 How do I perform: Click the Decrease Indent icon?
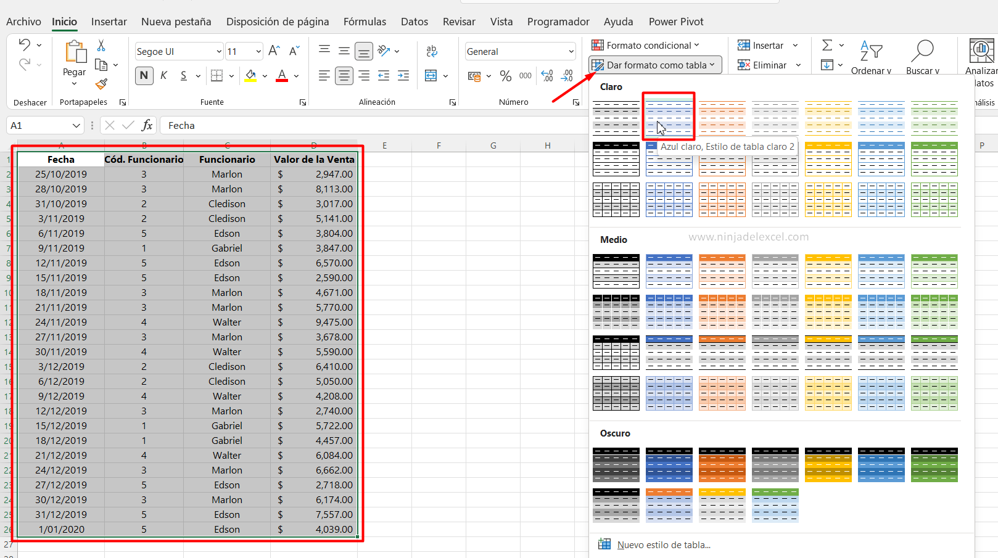tap(384, 76)
